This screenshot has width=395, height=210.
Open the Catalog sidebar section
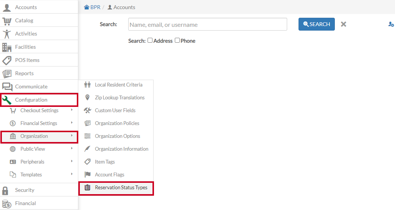39,20
